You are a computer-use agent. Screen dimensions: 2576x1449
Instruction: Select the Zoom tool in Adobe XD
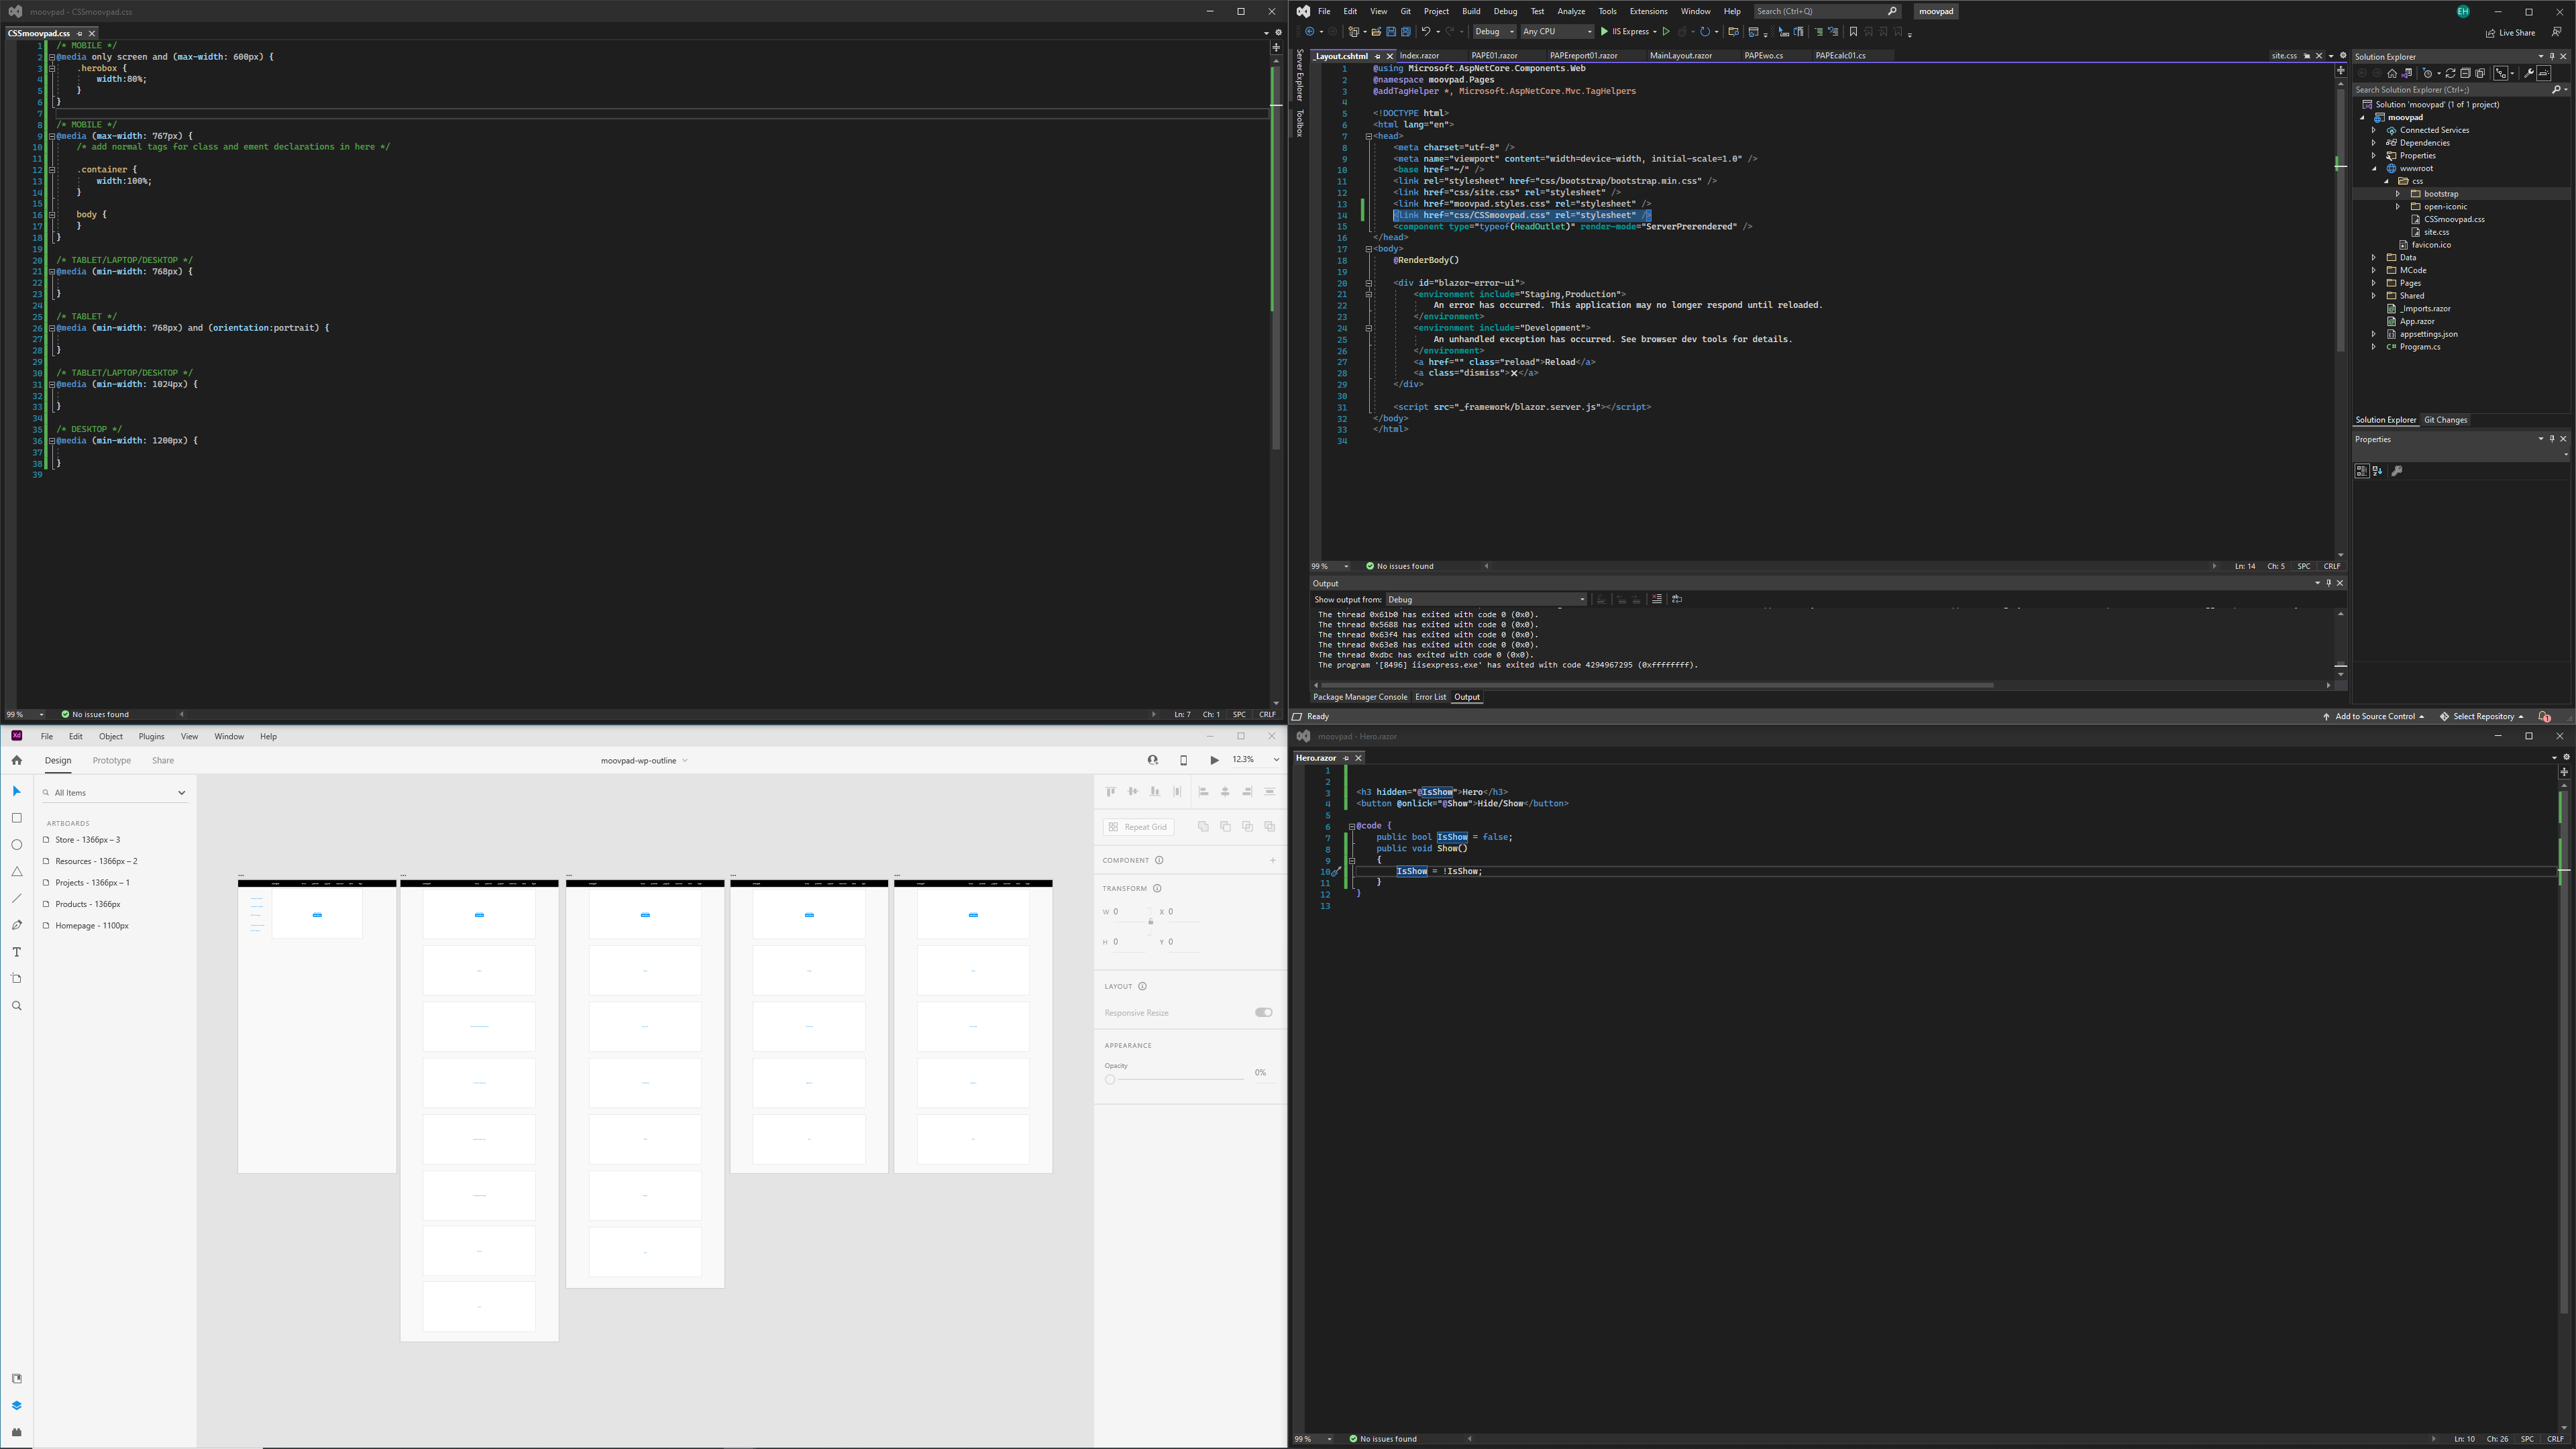click(16, 1006)
